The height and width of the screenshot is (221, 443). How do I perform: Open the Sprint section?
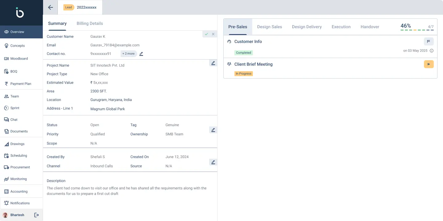click(x=21, y=108)
